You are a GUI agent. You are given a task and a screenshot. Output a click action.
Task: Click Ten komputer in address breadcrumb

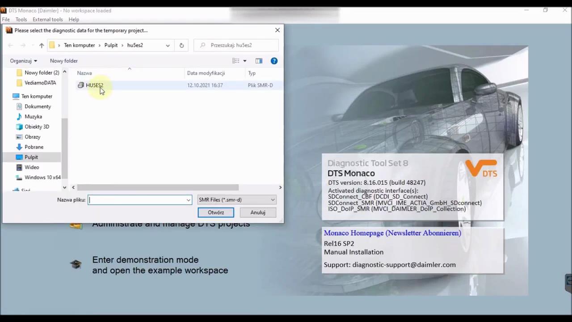coord(79,45)
